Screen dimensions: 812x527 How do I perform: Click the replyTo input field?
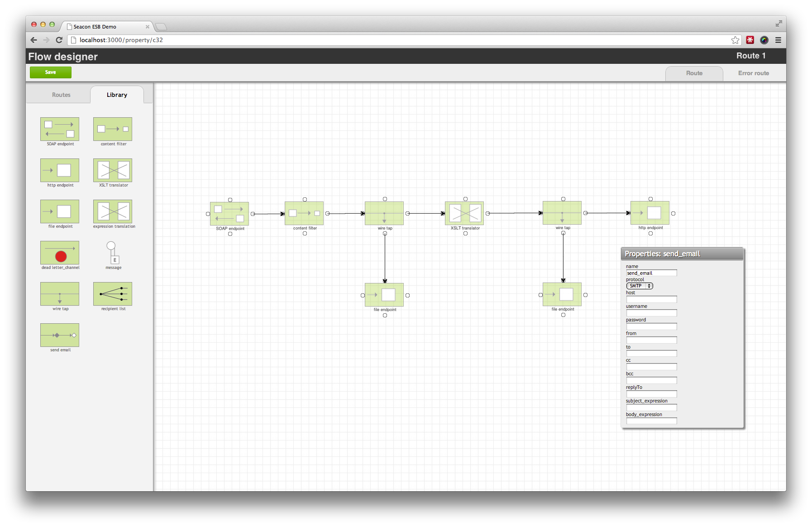651,394
